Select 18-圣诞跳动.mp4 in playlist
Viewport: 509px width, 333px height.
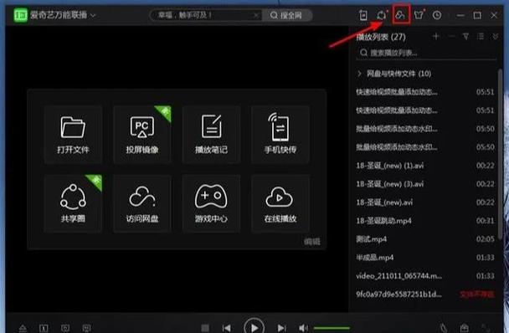point(425,221)
